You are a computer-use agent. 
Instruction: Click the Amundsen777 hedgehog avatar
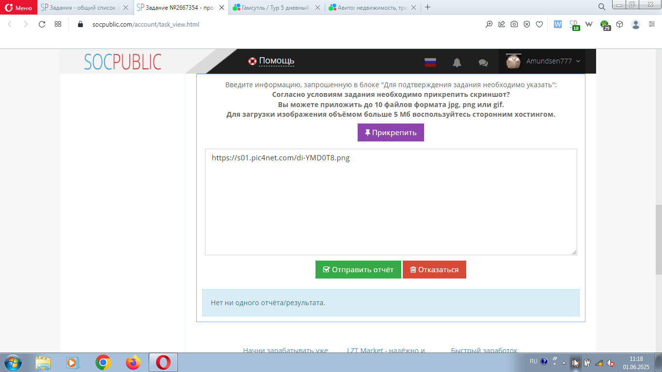pyautogui.click(x=513, y=62)
